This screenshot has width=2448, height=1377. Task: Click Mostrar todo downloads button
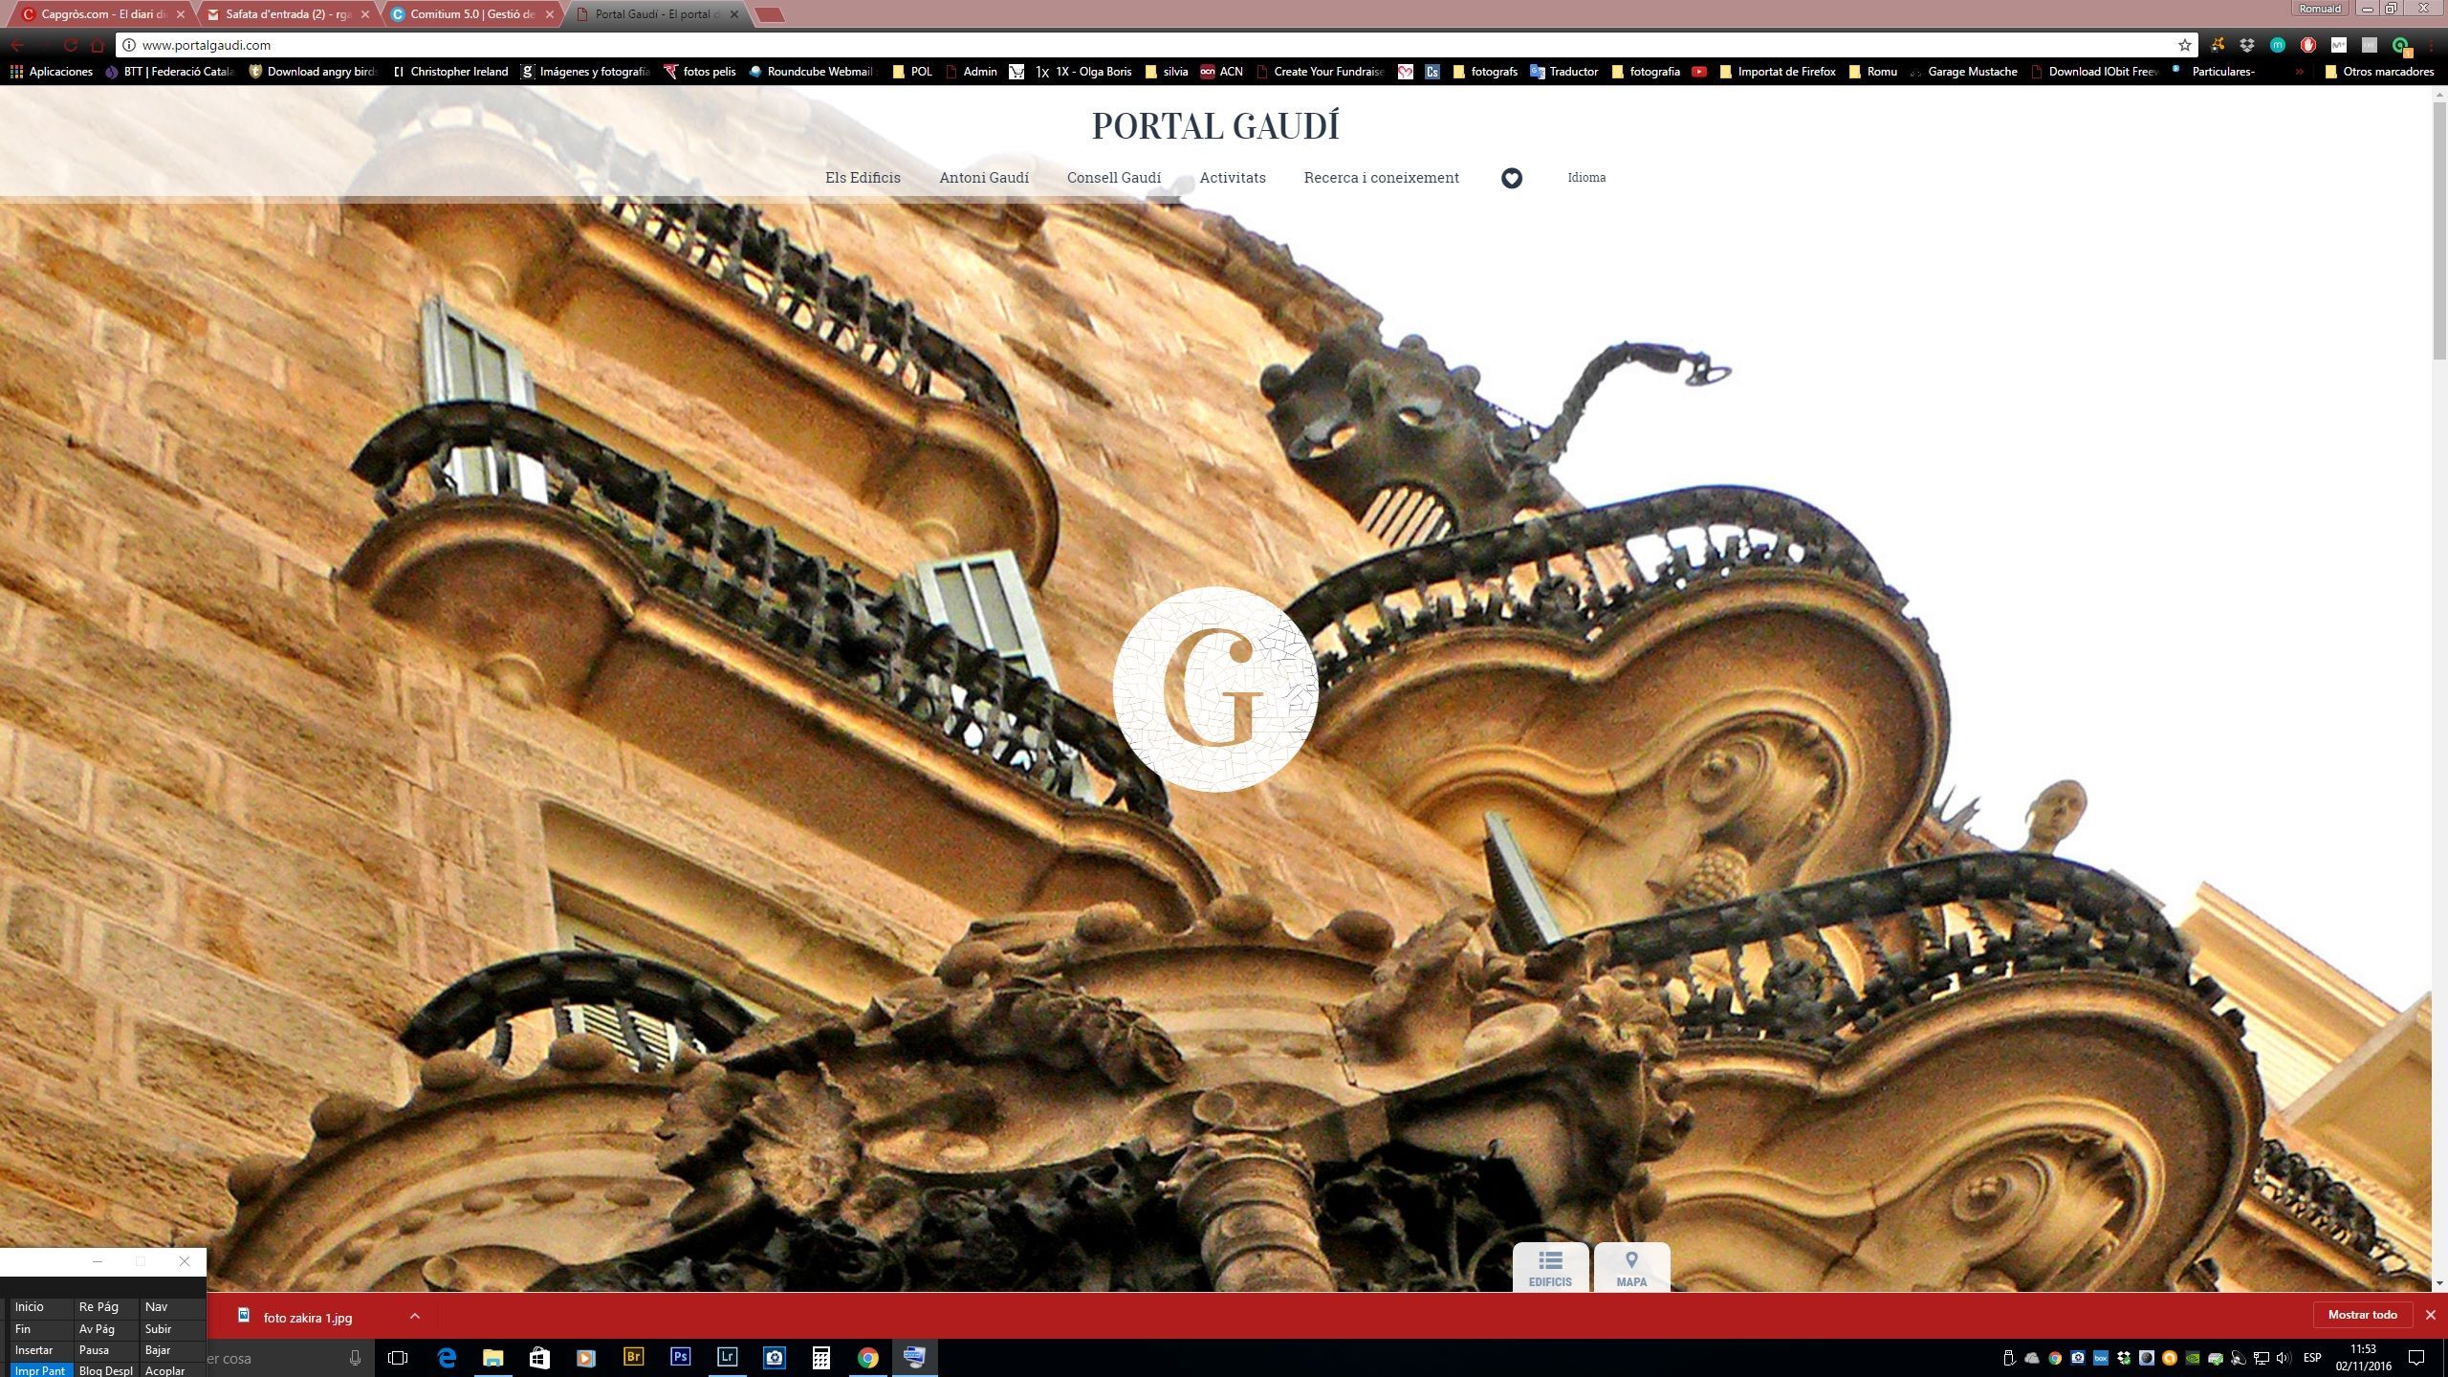2362,1315
